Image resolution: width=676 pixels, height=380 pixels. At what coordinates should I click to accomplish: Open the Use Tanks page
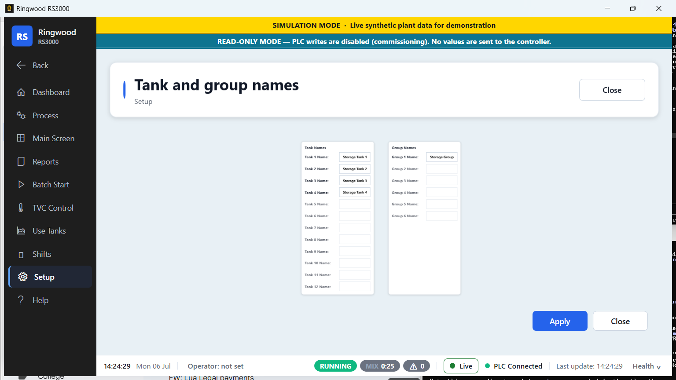pyautogui.click(x=50, y=231)
